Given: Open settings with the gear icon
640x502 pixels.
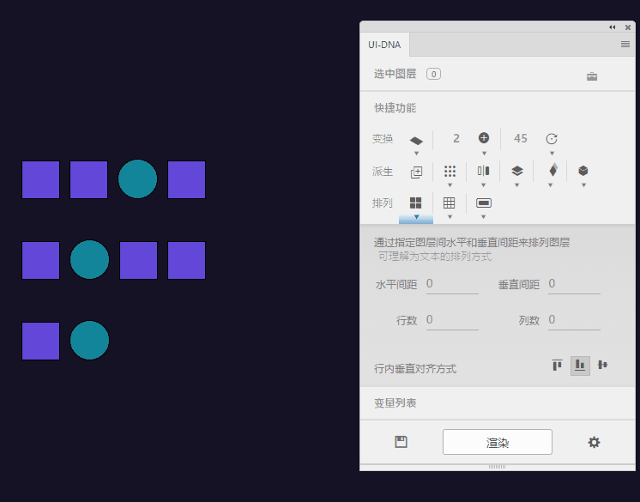Looking at the screenshot, I should click(x=594, y=442).
